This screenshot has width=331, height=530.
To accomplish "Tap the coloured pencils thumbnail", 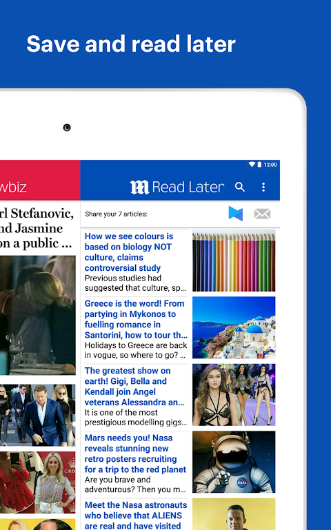I will [234, 261].
